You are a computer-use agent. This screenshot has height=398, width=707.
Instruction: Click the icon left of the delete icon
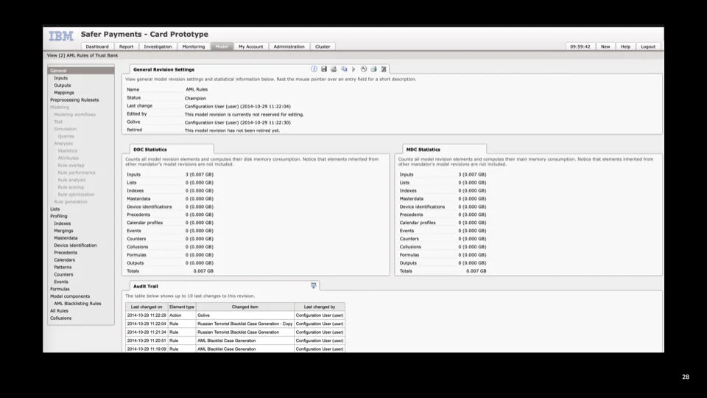pyautogui.click(x=373, y=69)
